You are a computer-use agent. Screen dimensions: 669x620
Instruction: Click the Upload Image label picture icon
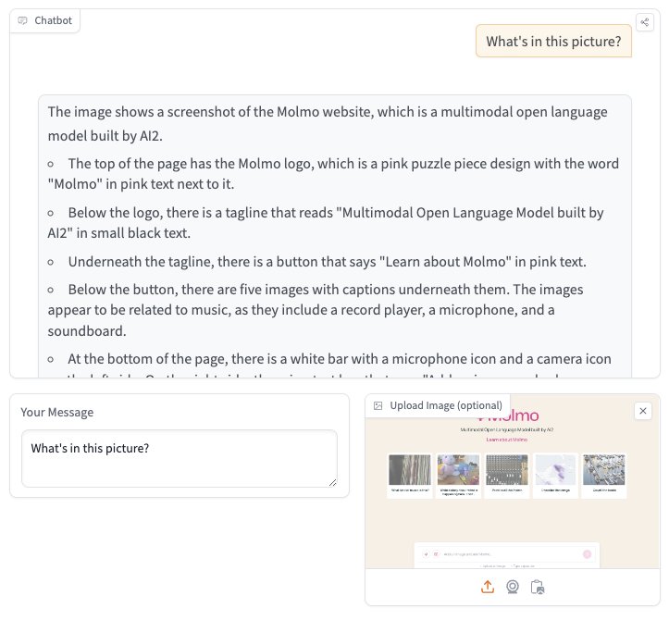pos(378,405)
